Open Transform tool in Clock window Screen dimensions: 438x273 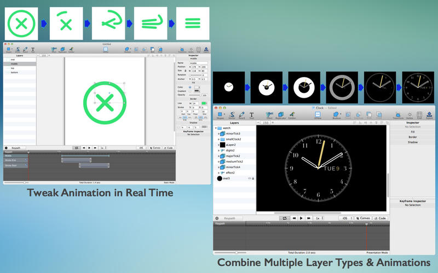click(398, 115)
